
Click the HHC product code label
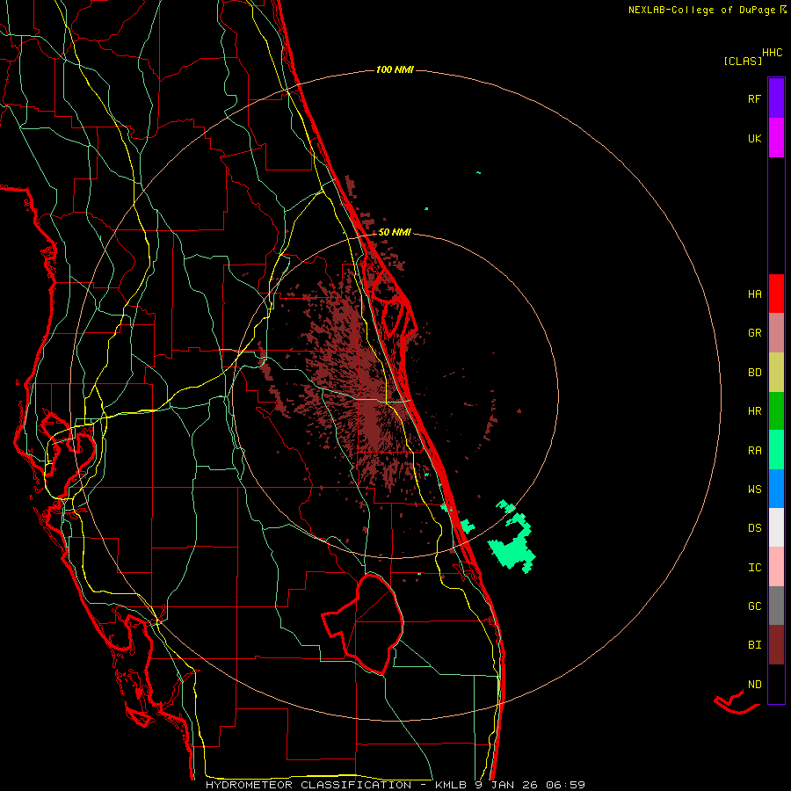tap(772, 53)
